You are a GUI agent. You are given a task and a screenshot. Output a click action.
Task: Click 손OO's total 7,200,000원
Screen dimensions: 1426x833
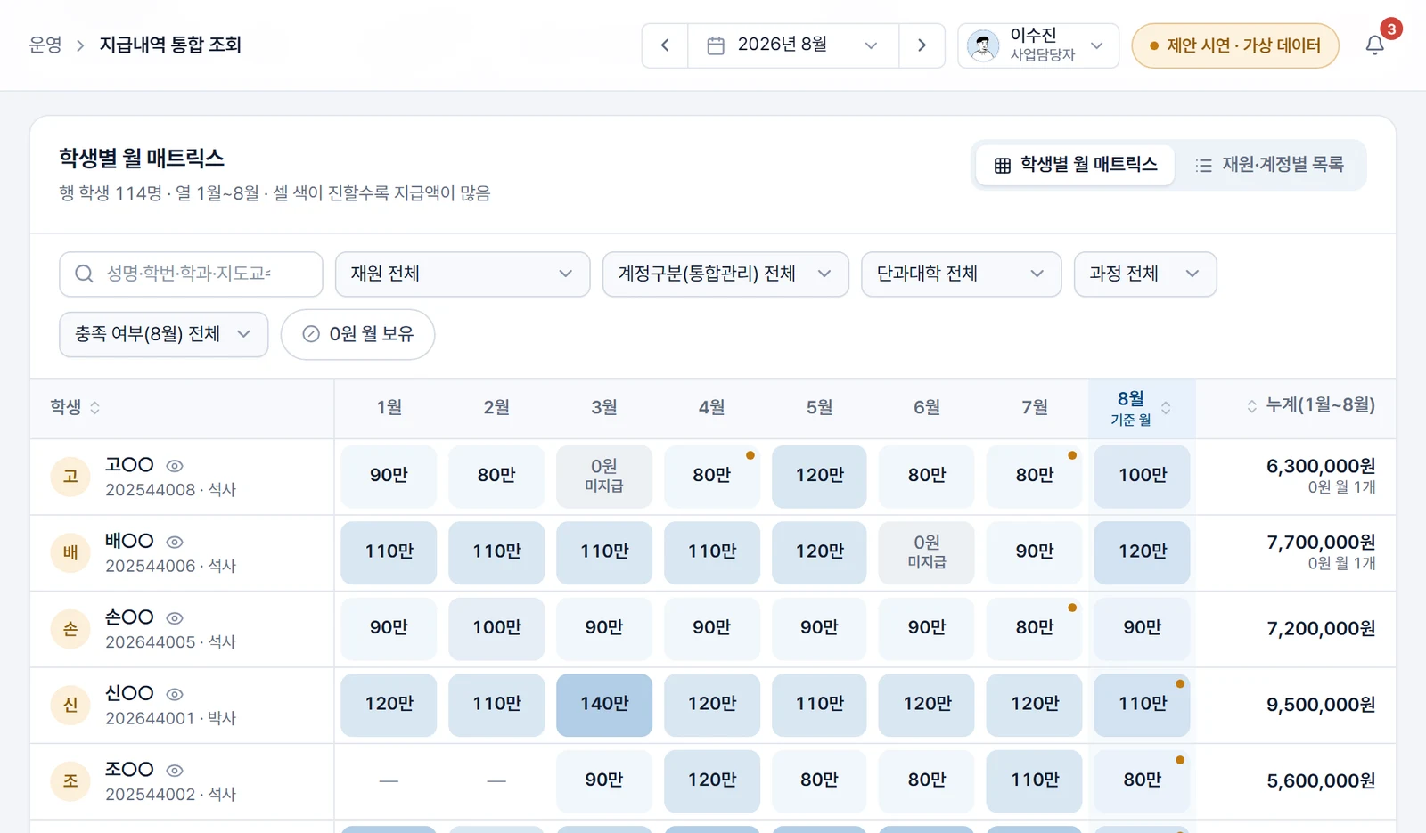coord(1321,629)
